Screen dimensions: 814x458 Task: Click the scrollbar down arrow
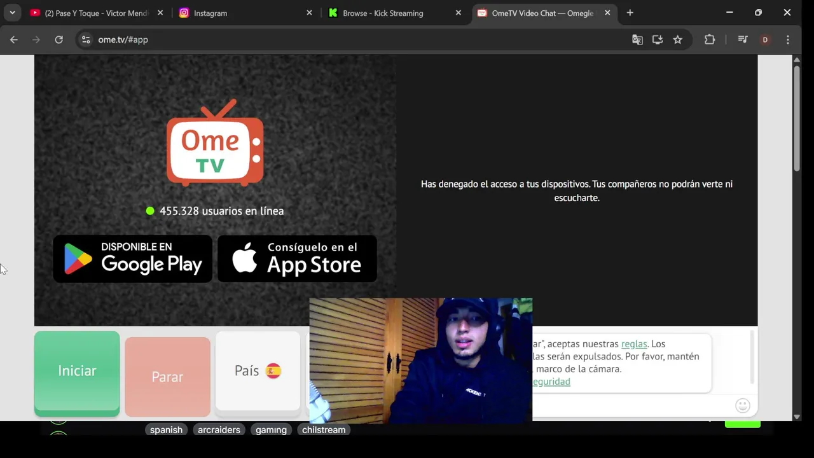[x=796, y=417]
